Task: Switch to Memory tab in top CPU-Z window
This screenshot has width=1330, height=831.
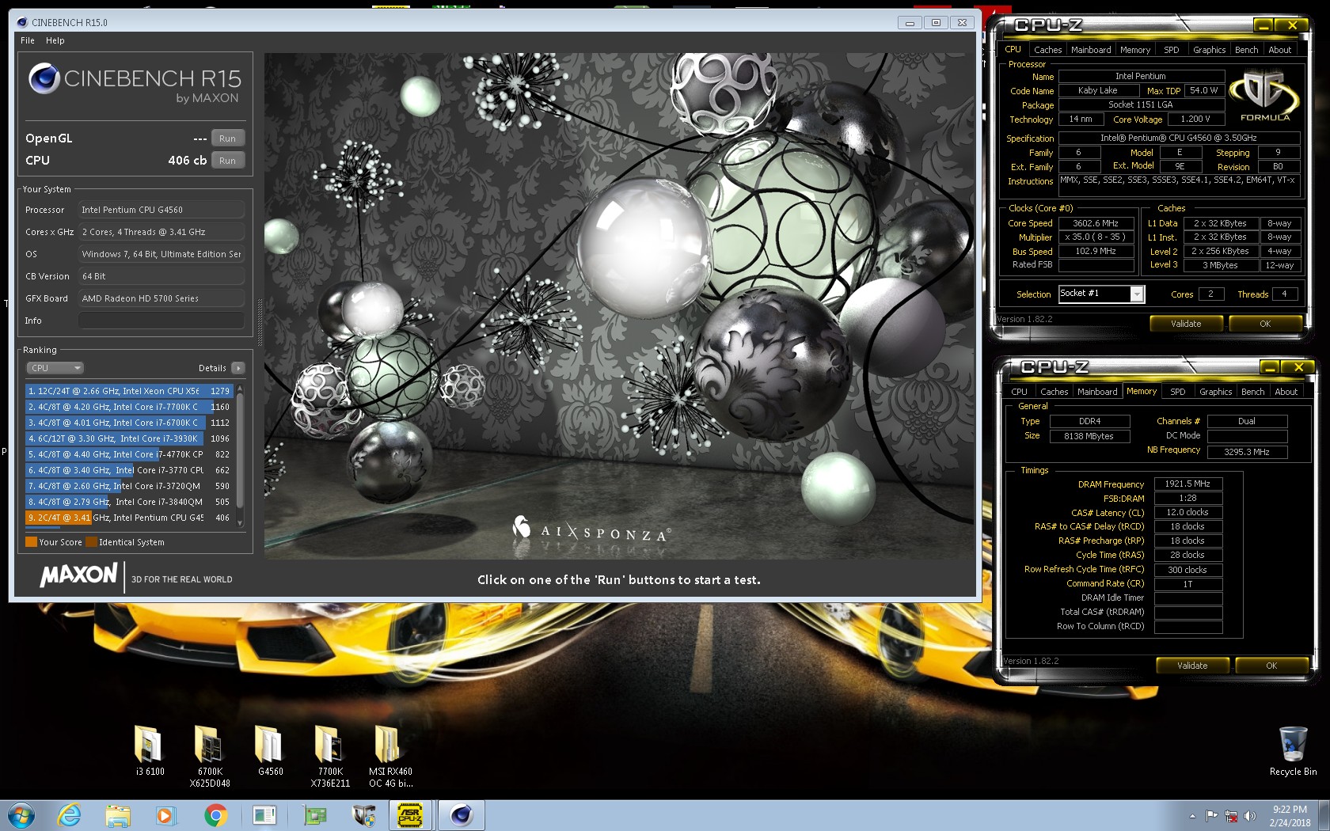Action: pos(1135,50)
